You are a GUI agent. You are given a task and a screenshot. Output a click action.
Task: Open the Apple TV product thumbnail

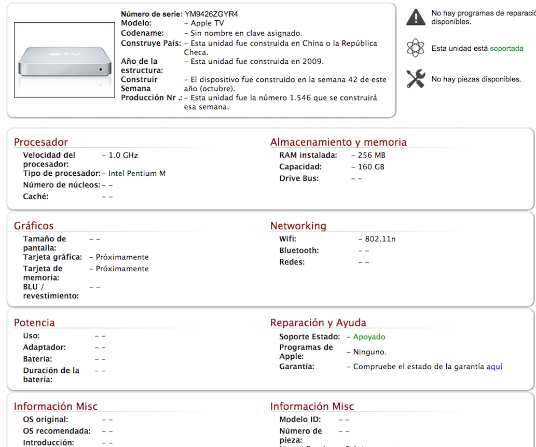click(65, 60)
